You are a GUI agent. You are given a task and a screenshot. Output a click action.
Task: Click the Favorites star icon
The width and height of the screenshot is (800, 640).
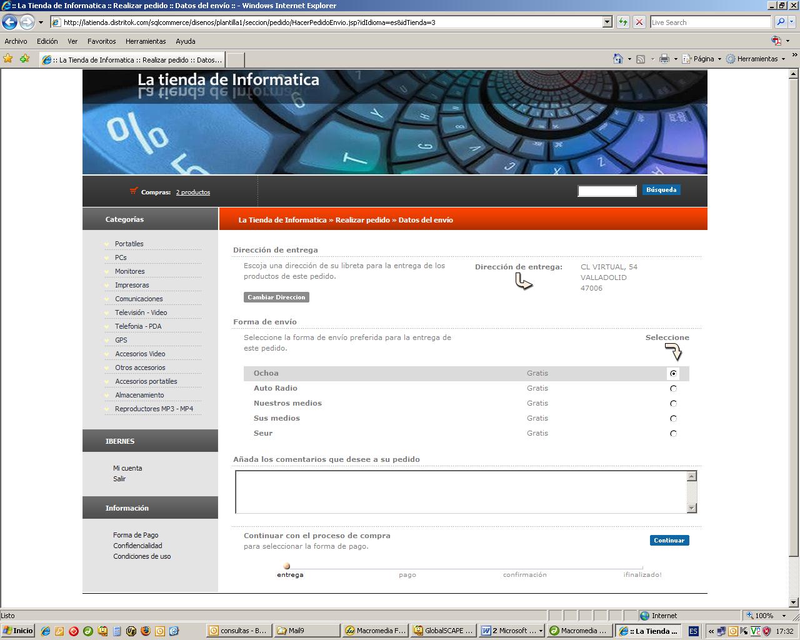click(x=8, y=59)
